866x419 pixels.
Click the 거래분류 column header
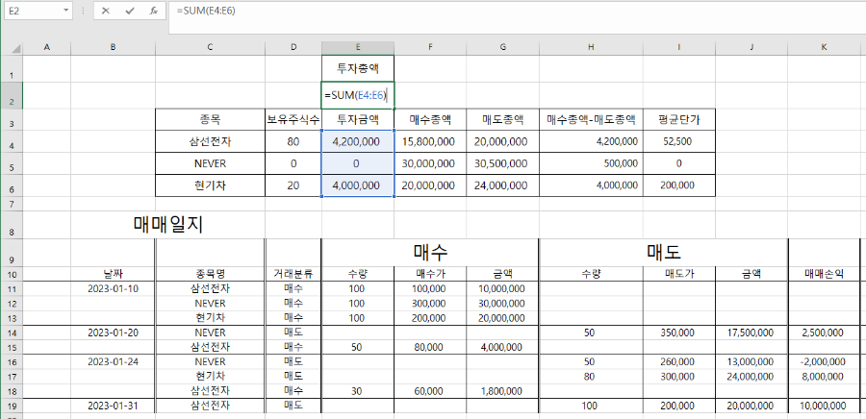pyautogui.click(x=293, y=274)
